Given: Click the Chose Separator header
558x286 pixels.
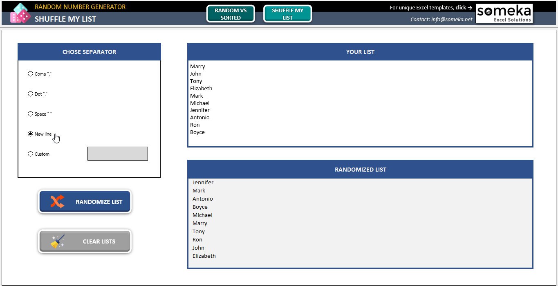Looking at the screenshot, I should tap(89, 52).
